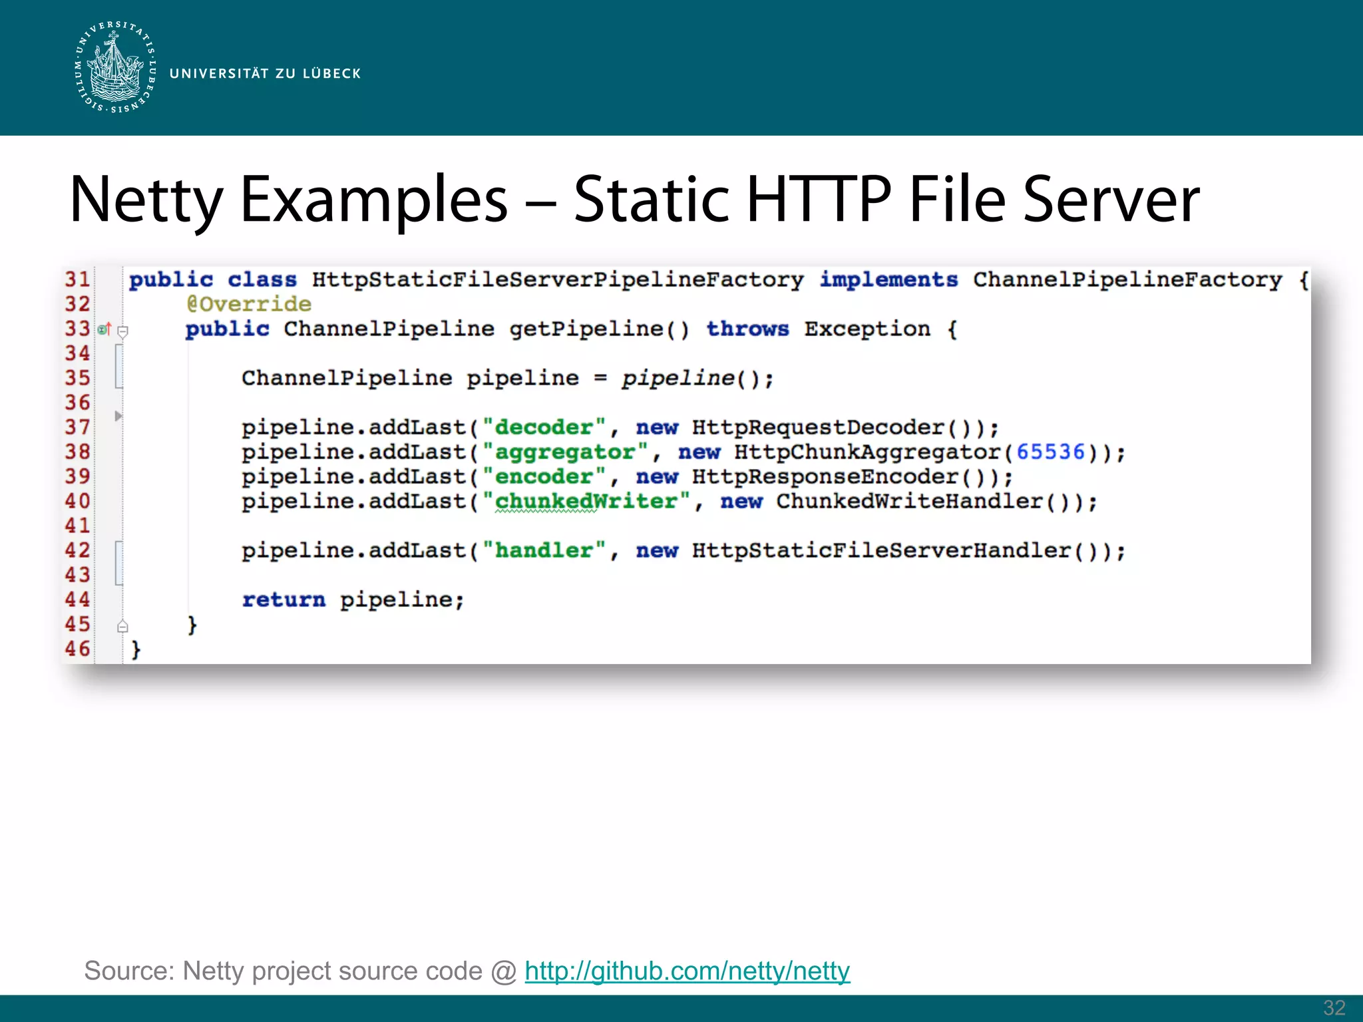Click the fold-end marker at line 45
Screen dimensions: 1363x1022
point(122,626)
